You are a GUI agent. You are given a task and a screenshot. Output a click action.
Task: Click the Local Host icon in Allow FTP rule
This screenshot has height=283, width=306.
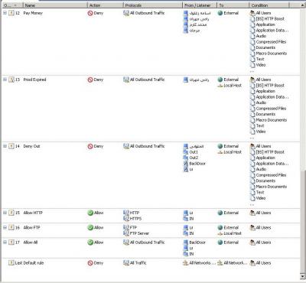[220, 233]
